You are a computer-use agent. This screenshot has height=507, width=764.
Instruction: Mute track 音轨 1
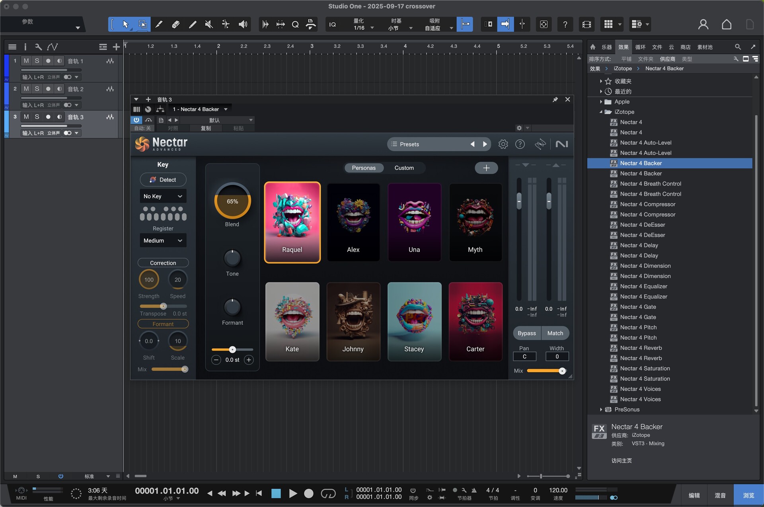(x=26, y=61)
